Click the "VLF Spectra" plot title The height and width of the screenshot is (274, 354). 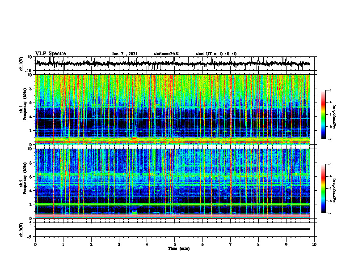tap(51, 53)
